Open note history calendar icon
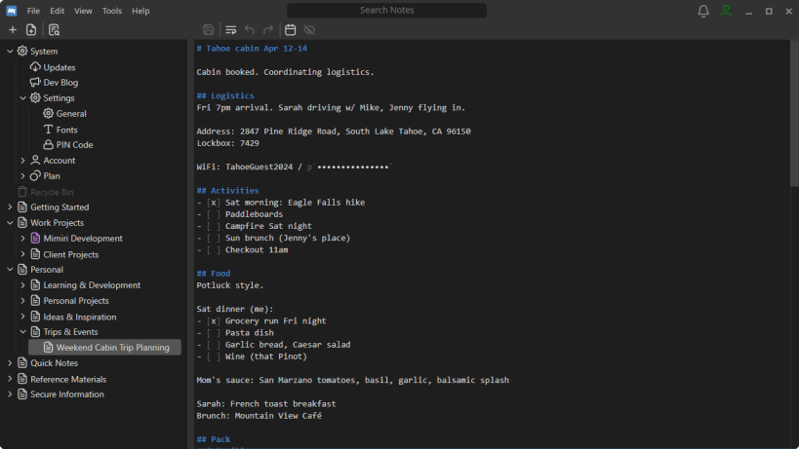The width and height of the screenshot is (799, 449). (291, 30)
